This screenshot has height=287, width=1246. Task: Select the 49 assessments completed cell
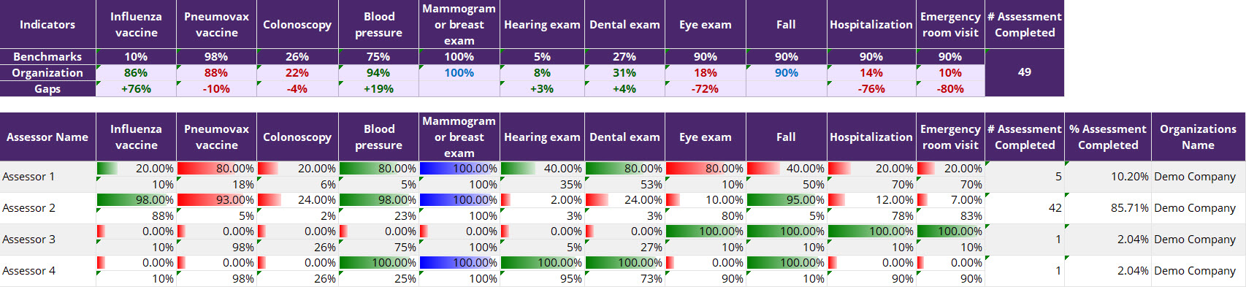[1025, 72]
